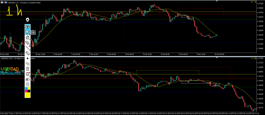Viewport: 265px width, 115px height.
Task: Select the cursor pointer mode
Action: click(x=27, y=32)
